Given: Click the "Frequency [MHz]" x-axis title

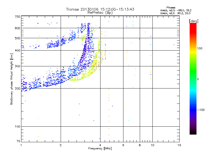Looking at the screenshot, I should 100,149.
